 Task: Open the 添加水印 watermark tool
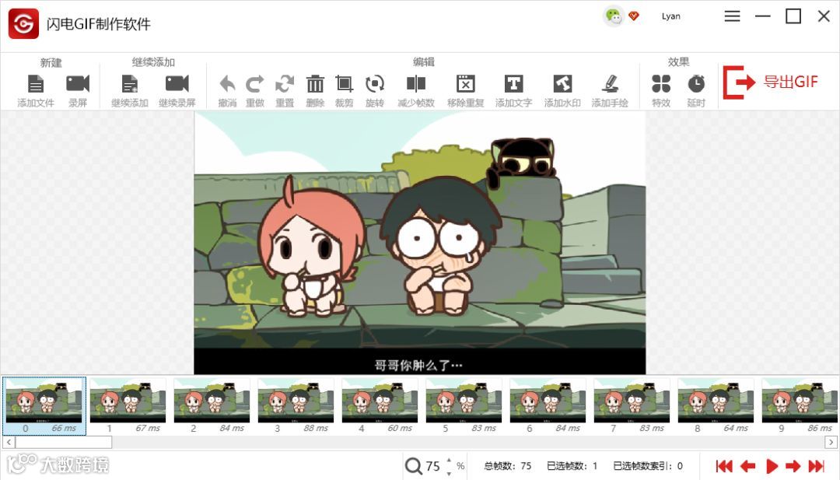pyautogui.click(x=562, y=84)
